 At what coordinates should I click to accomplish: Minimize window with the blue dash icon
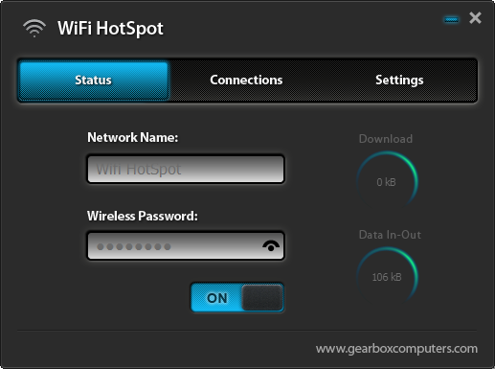coord(451,20)
